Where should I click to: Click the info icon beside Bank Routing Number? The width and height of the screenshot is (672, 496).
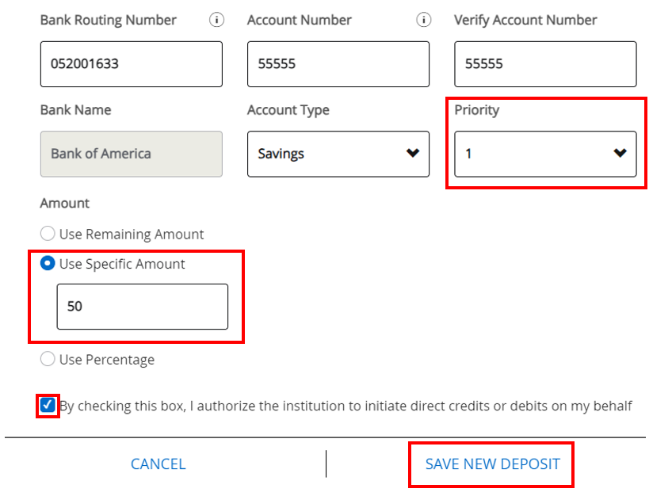pyautogui.click(x=216, y=20)
